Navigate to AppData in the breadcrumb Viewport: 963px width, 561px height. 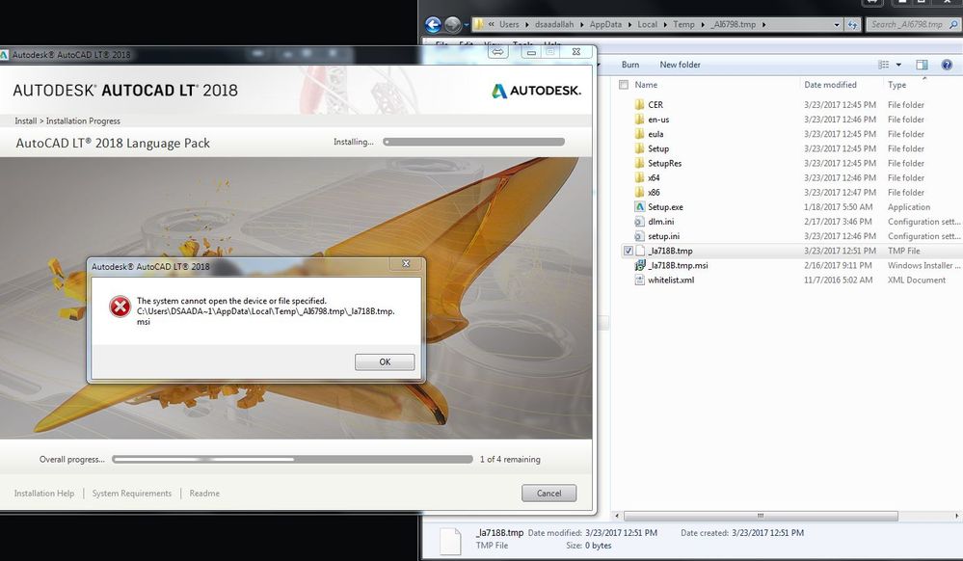coord(605,24)
